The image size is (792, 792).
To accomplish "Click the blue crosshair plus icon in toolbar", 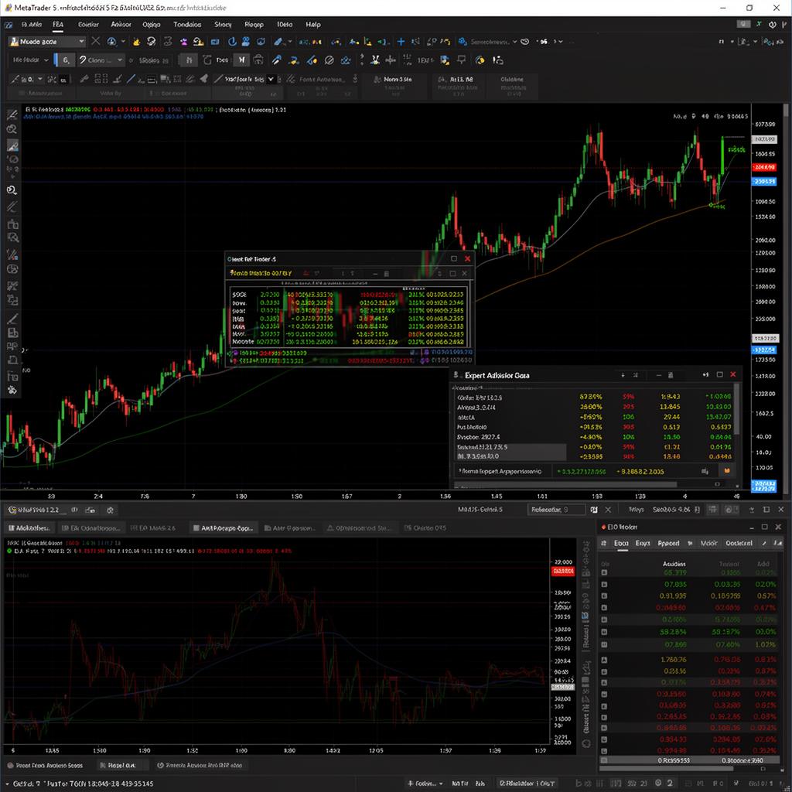I will click(x=401, y=42).
